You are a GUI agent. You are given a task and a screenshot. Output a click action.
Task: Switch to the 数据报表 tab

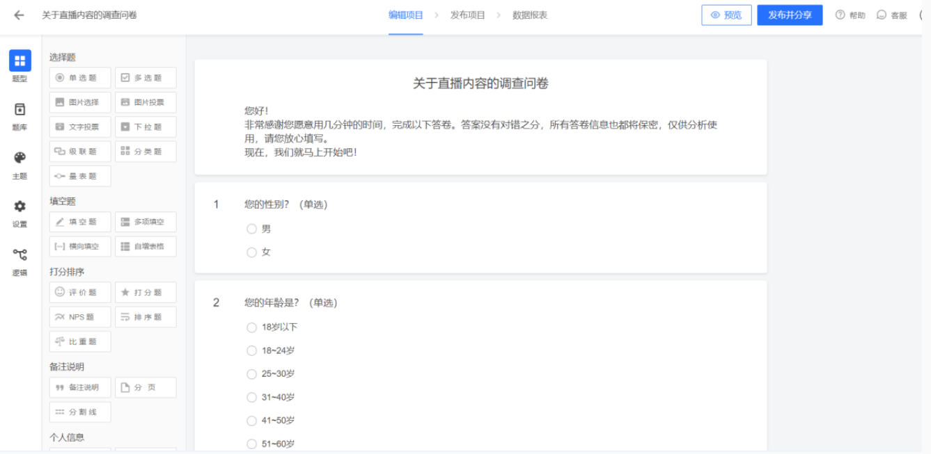529,15
